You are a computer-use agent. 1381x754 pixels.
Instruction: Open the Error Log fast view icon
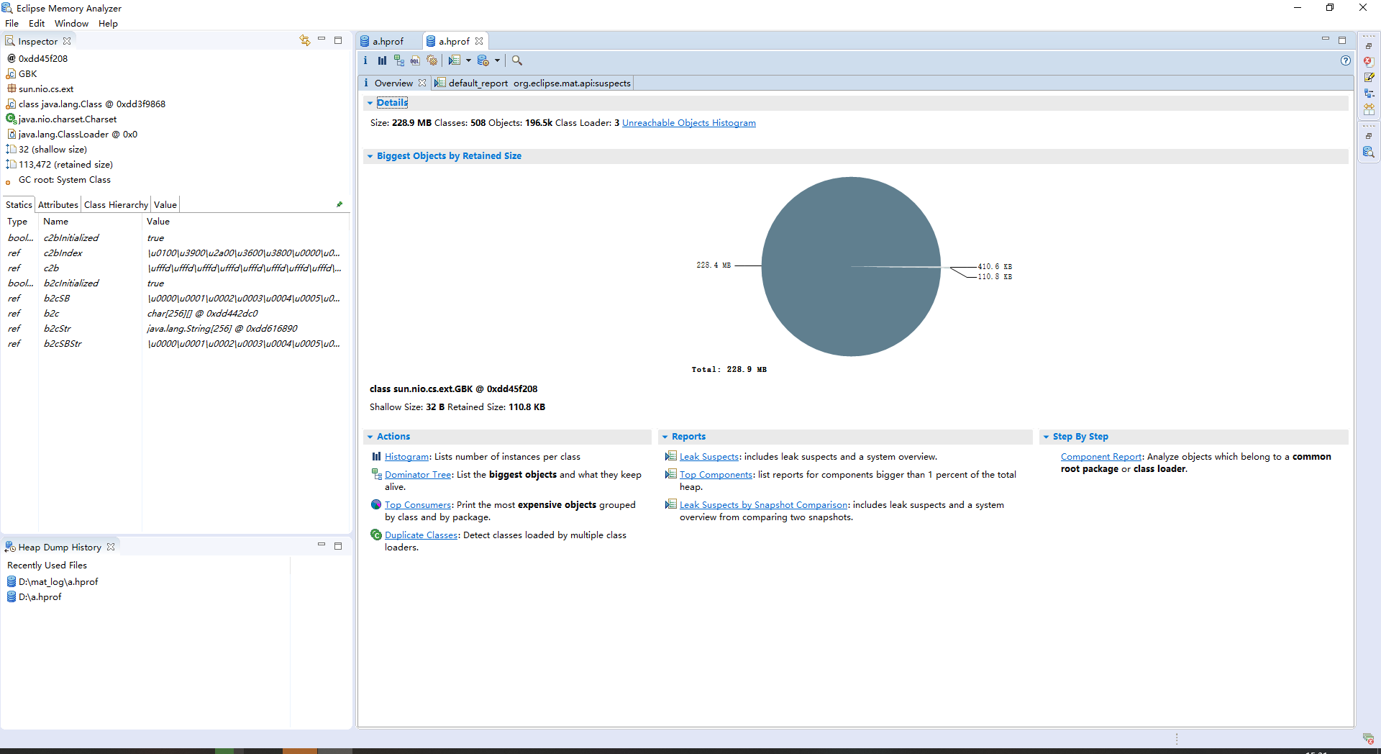(1369, 61)
